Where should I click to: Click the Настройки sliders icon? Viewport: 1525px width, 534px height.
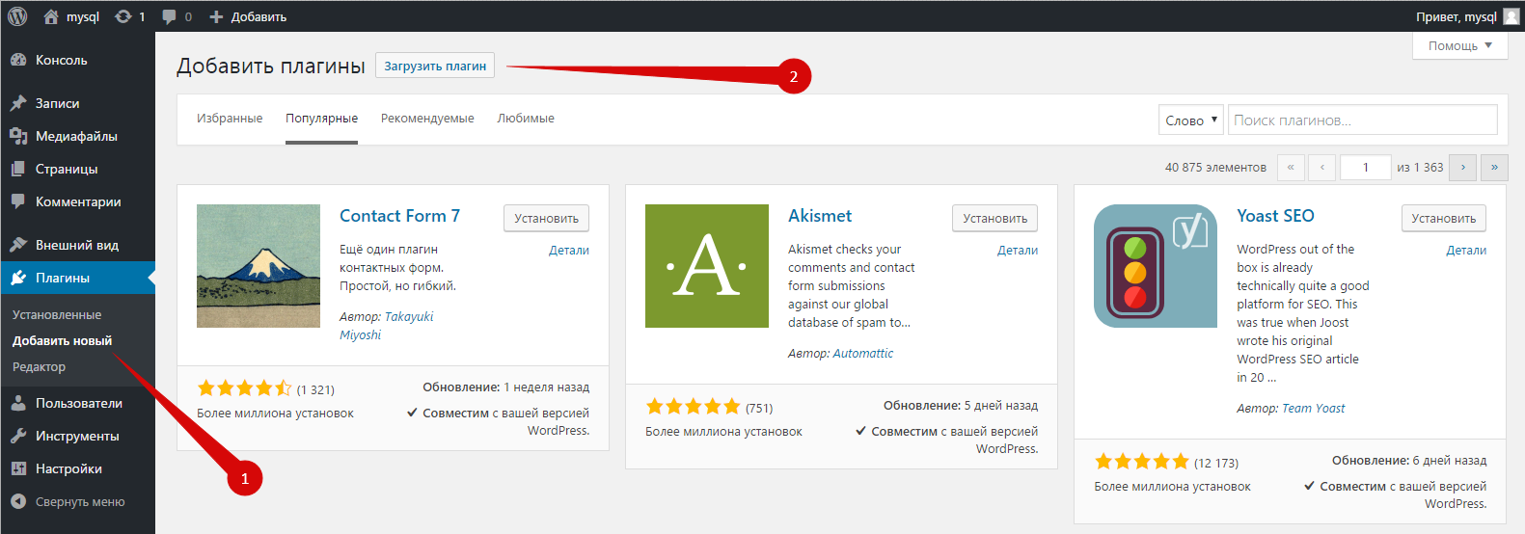click(18, 468)
